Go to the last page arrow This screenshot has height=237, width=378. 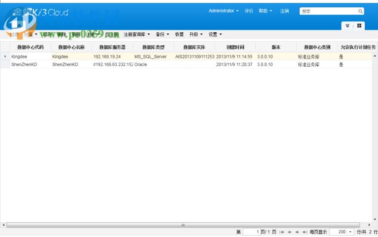point(305,232)
